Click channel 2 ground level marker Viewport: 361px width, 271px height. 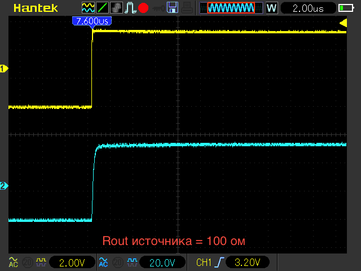4,186
